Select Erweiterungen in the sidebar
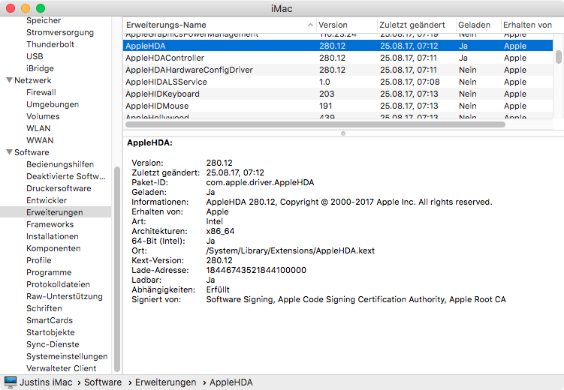Viewport: 564px width, 390px height. pyautogui.click(x=55, y=212)
